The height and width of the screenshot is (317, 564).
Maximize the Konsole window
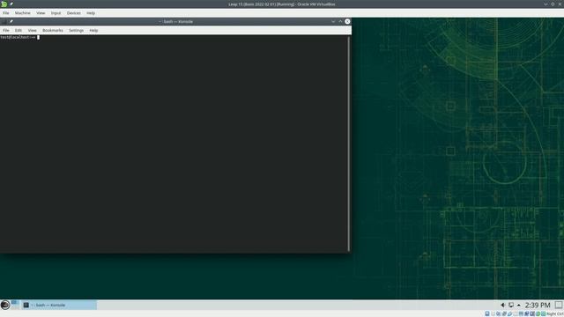pyautogui.click(x=340, y=21)
